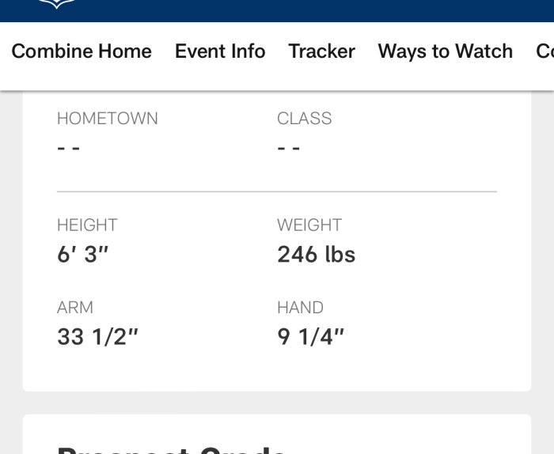The image size is (554, 454).
Task: Click the HEIGHT label
Action: pyautogui.click(x=87, y=225)
